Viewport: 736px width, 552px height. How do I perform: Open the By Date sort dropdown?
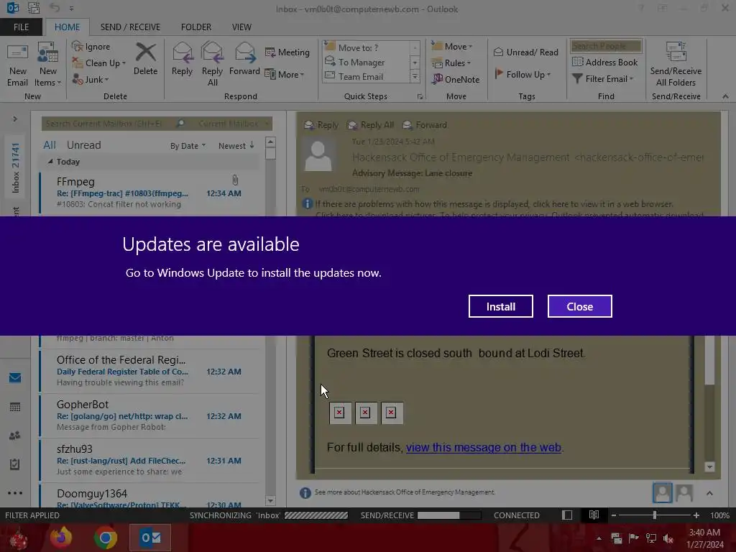pyautogui.click(x=188, y=145)
